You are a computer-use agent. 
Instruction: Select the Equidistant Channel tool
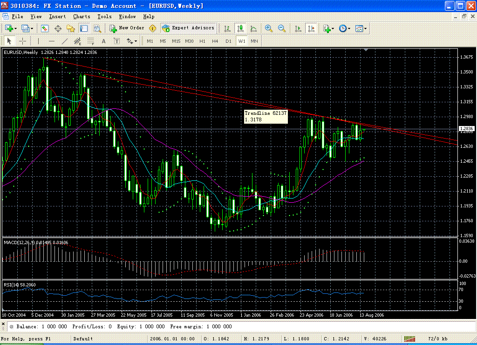[78, 41]
